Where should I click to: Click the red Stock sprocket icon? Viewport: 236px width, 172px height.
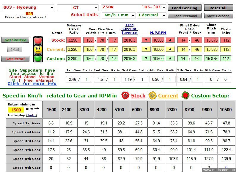(x=125, y=96)
